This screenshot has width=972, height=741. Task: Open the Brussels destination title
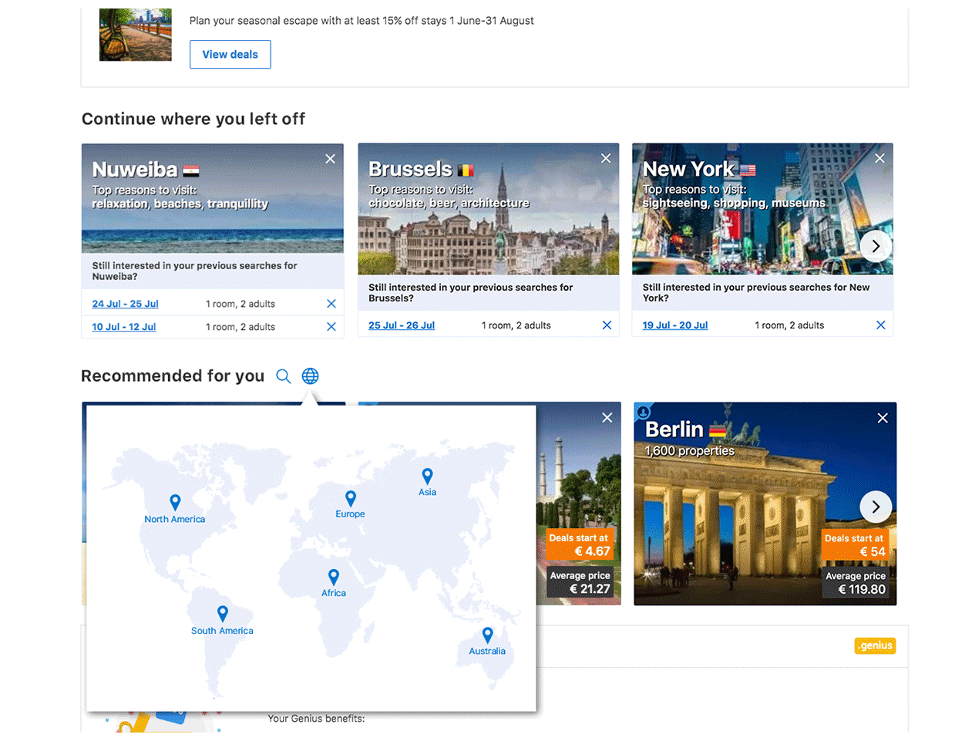coord(410,169)
